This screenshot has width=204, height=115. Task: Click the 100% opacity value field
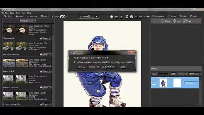(x=173, y=74)
